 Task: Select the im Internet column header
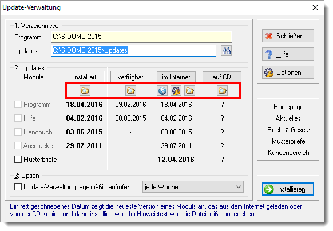(x=176, y=77)
